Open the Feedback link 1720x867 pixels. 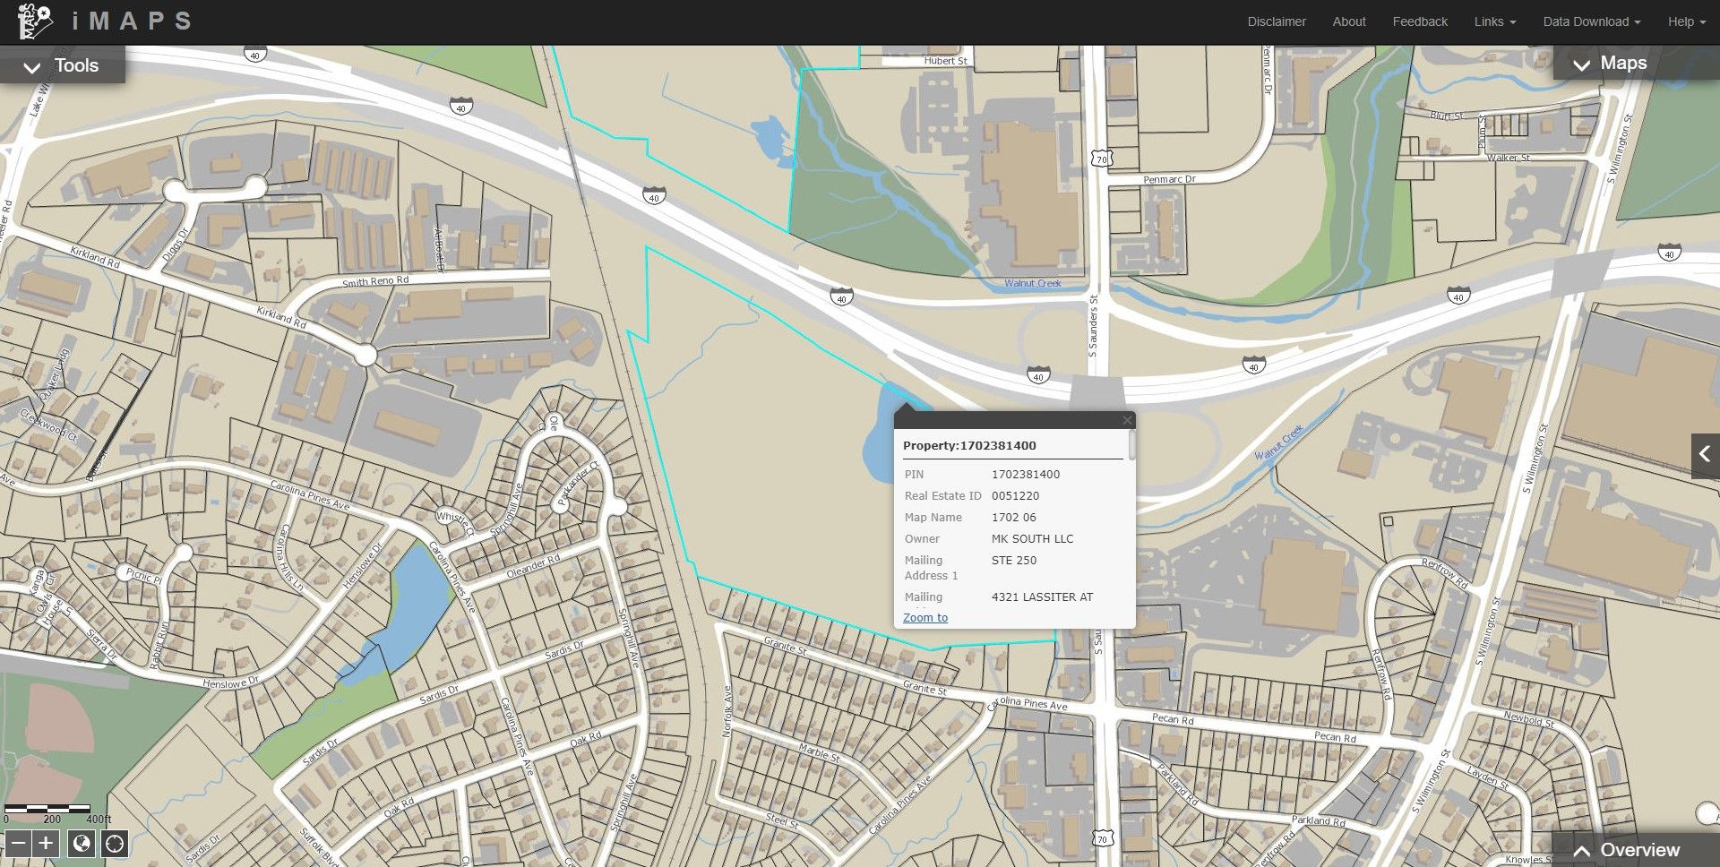(1419, 21)
